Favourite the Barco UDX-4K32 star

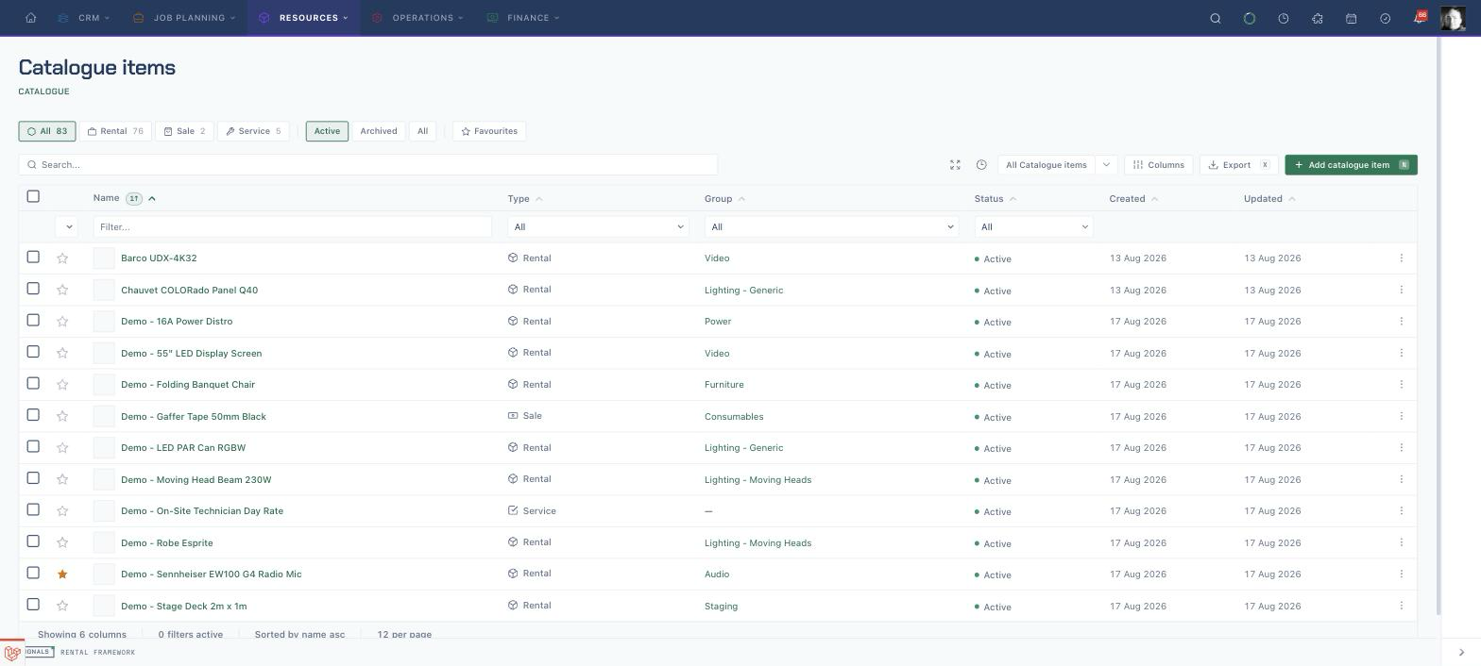tap(62, 258)
